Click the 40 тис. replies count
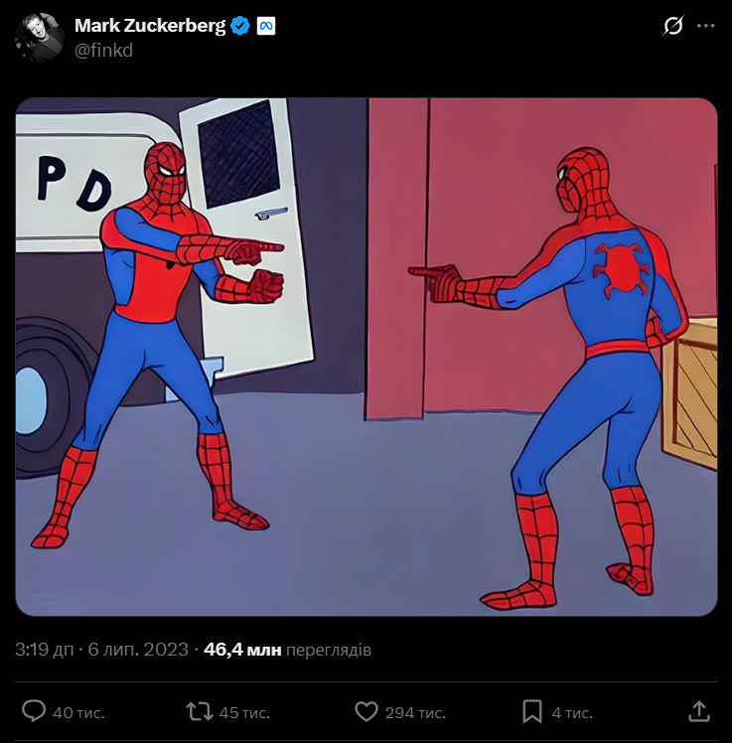The height and width of the screenshot is (743, 732). pos(78,712)
